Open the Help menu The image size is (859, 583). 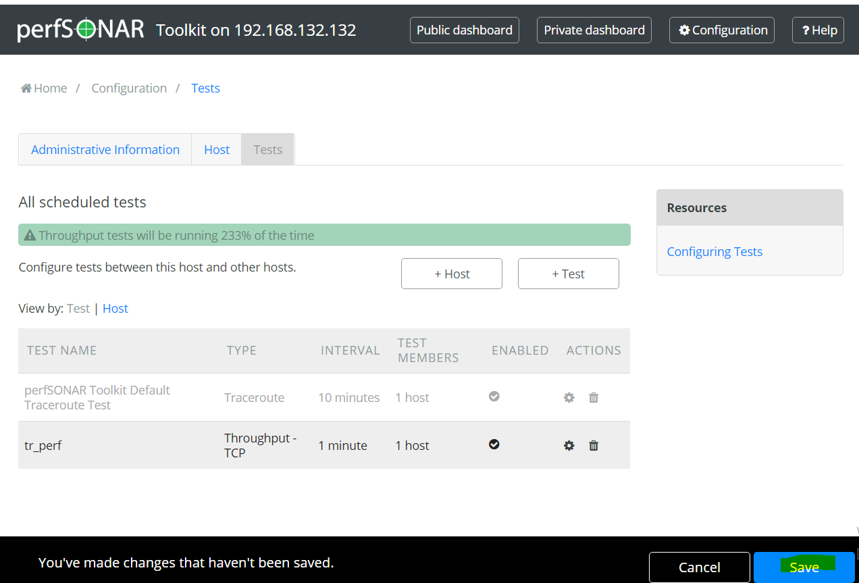[818, 30]
